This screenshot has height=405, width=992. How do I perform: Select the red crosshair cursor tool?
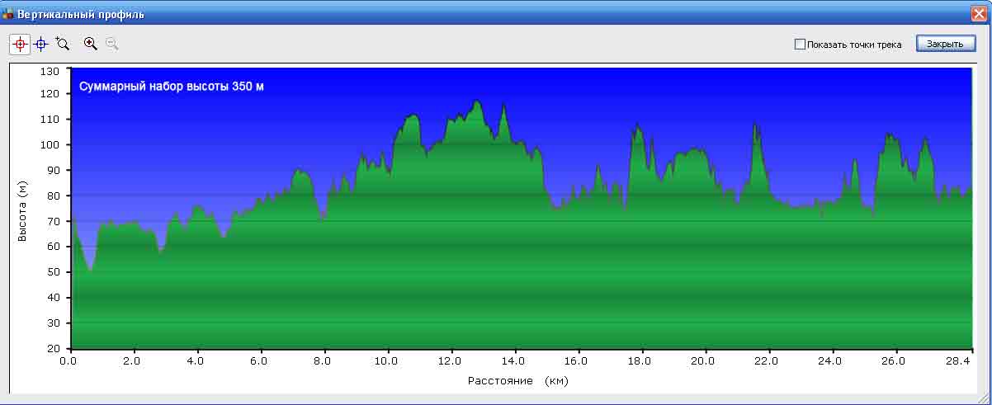[x=20, y=44]
